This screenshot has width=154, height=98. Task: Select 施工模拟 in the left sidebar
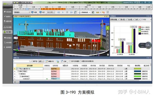click(x=8, y=32)
